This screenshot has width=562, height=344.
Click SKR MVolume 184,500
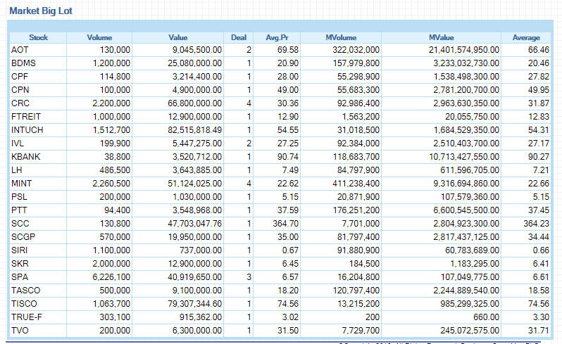coord(365,264)
